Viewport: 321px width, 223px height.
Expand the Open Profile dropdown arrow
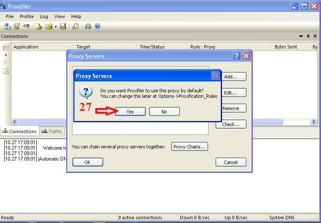(x=56, y=27)
